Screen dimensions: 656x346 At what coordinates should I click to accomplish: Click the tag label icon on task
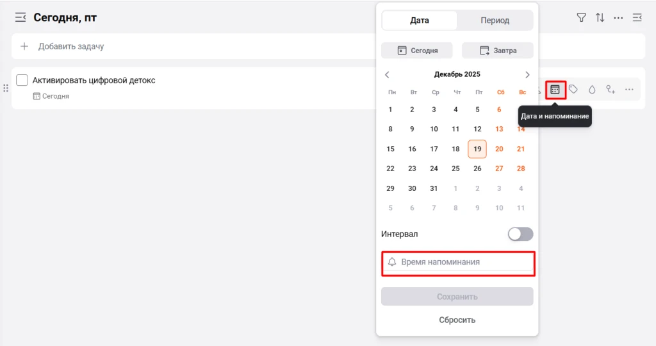[x=574, y=90]
